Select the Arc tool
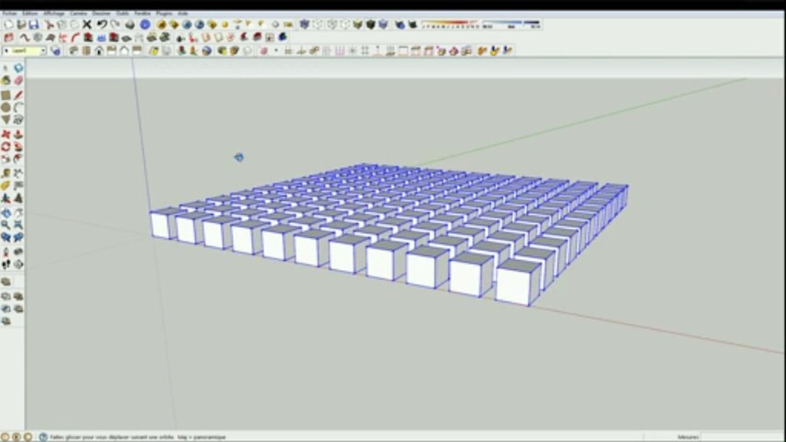 pyautogui.click(x=18, y=107)
